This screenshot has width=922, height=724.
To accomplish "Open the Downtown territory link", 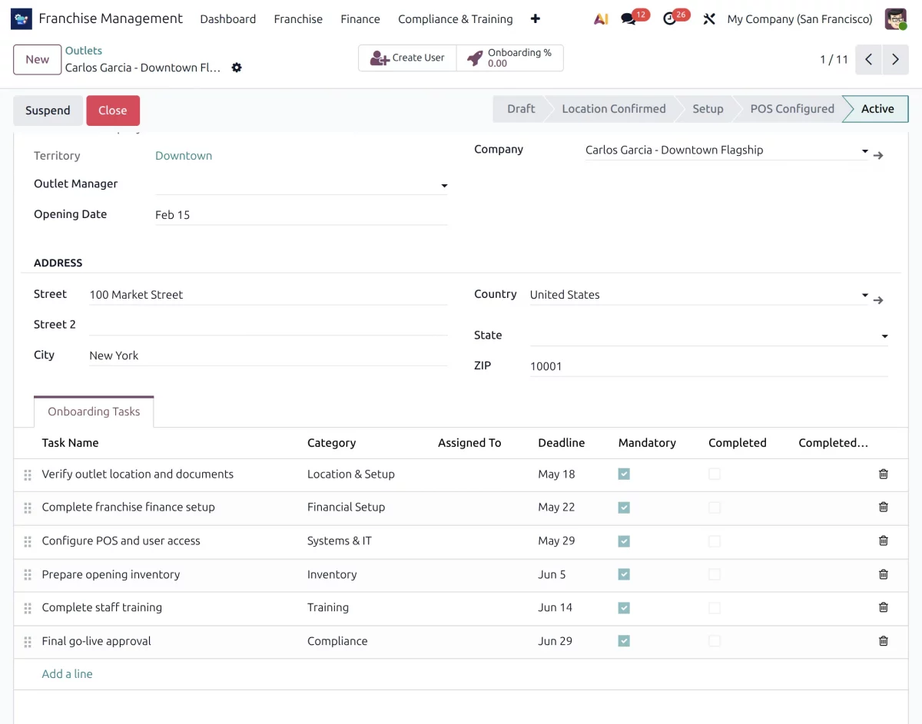I will click(184, 156).
